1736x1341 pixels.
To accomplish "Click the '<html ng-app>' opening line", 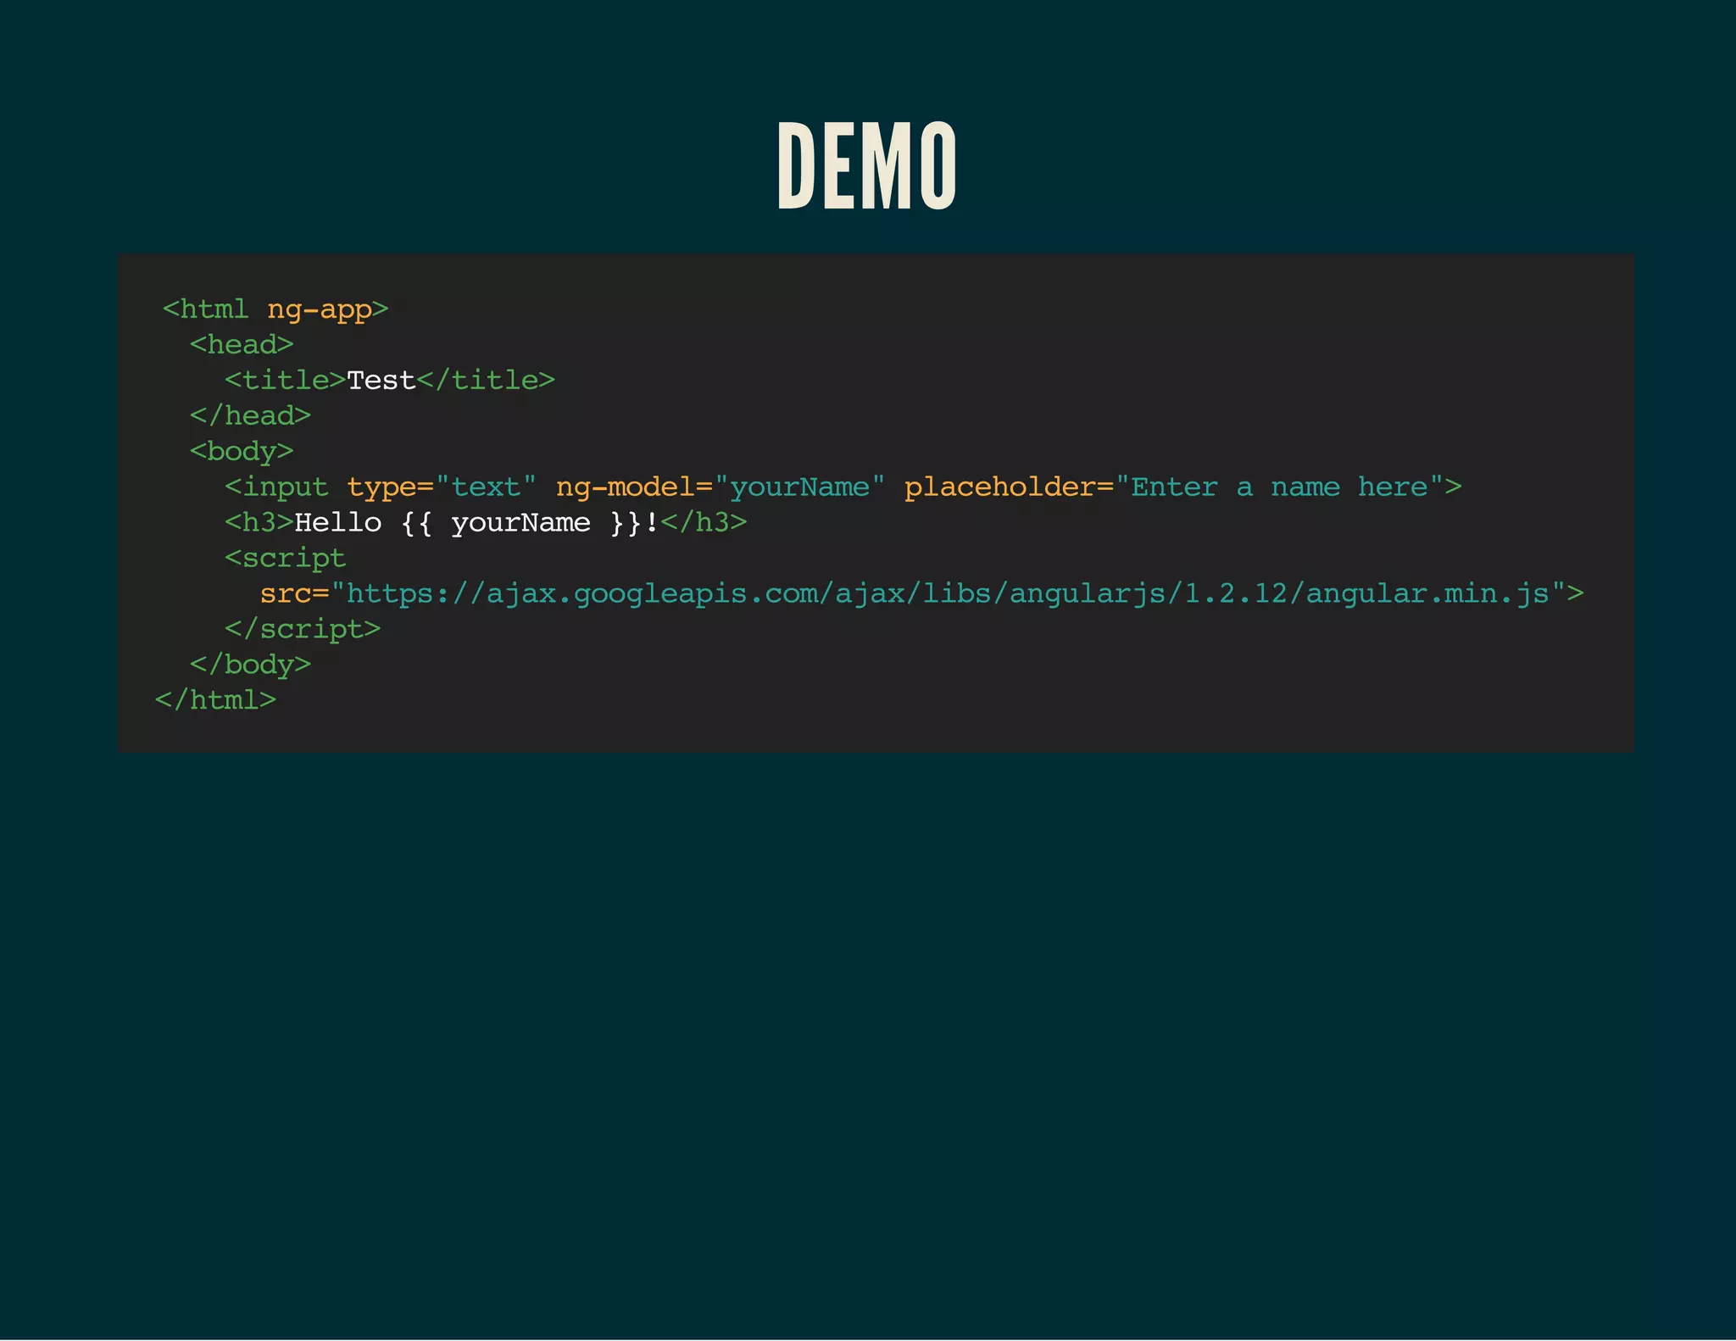I will click(x=275, y=309).
